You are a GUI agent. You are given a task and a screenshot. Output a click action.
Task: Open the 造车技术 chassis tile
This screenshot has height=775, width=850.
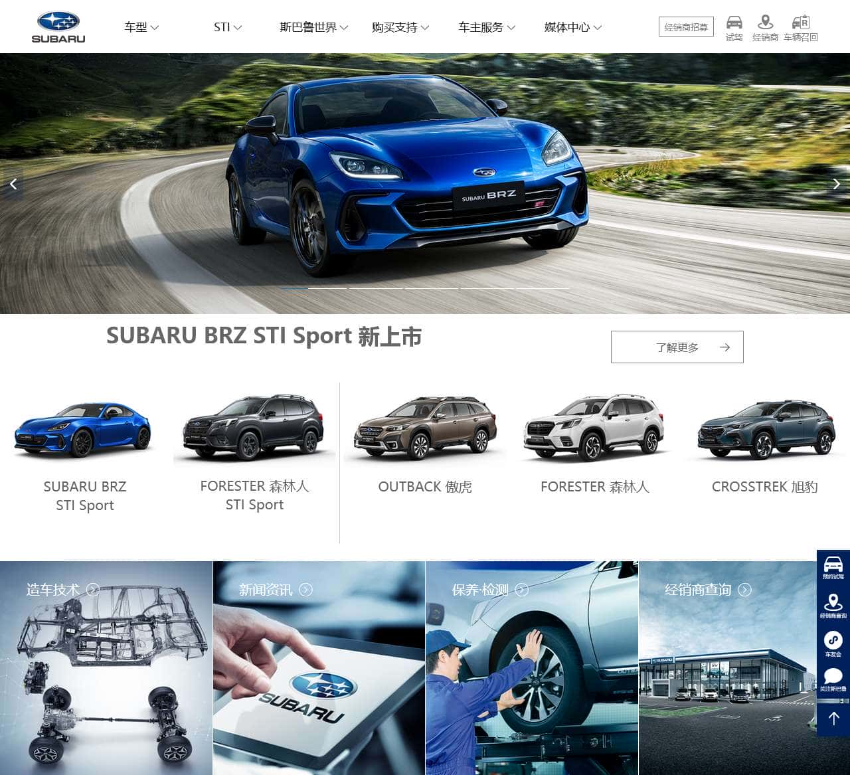tap(106, 668)
